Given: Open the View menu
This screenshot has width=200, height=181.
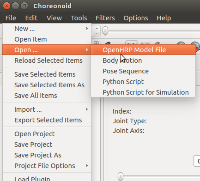Looking at the screenshot, I should (54, 18).
